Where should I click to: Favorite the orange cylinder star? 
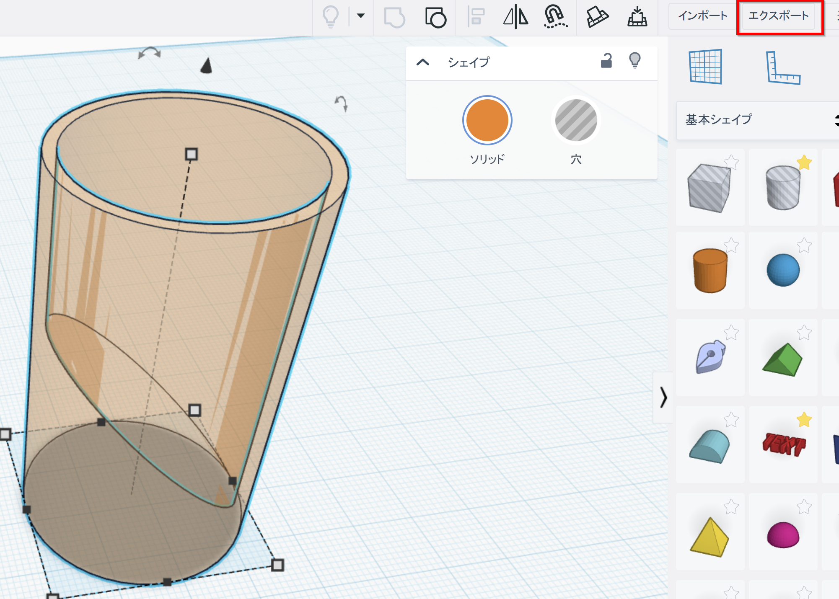731,245
